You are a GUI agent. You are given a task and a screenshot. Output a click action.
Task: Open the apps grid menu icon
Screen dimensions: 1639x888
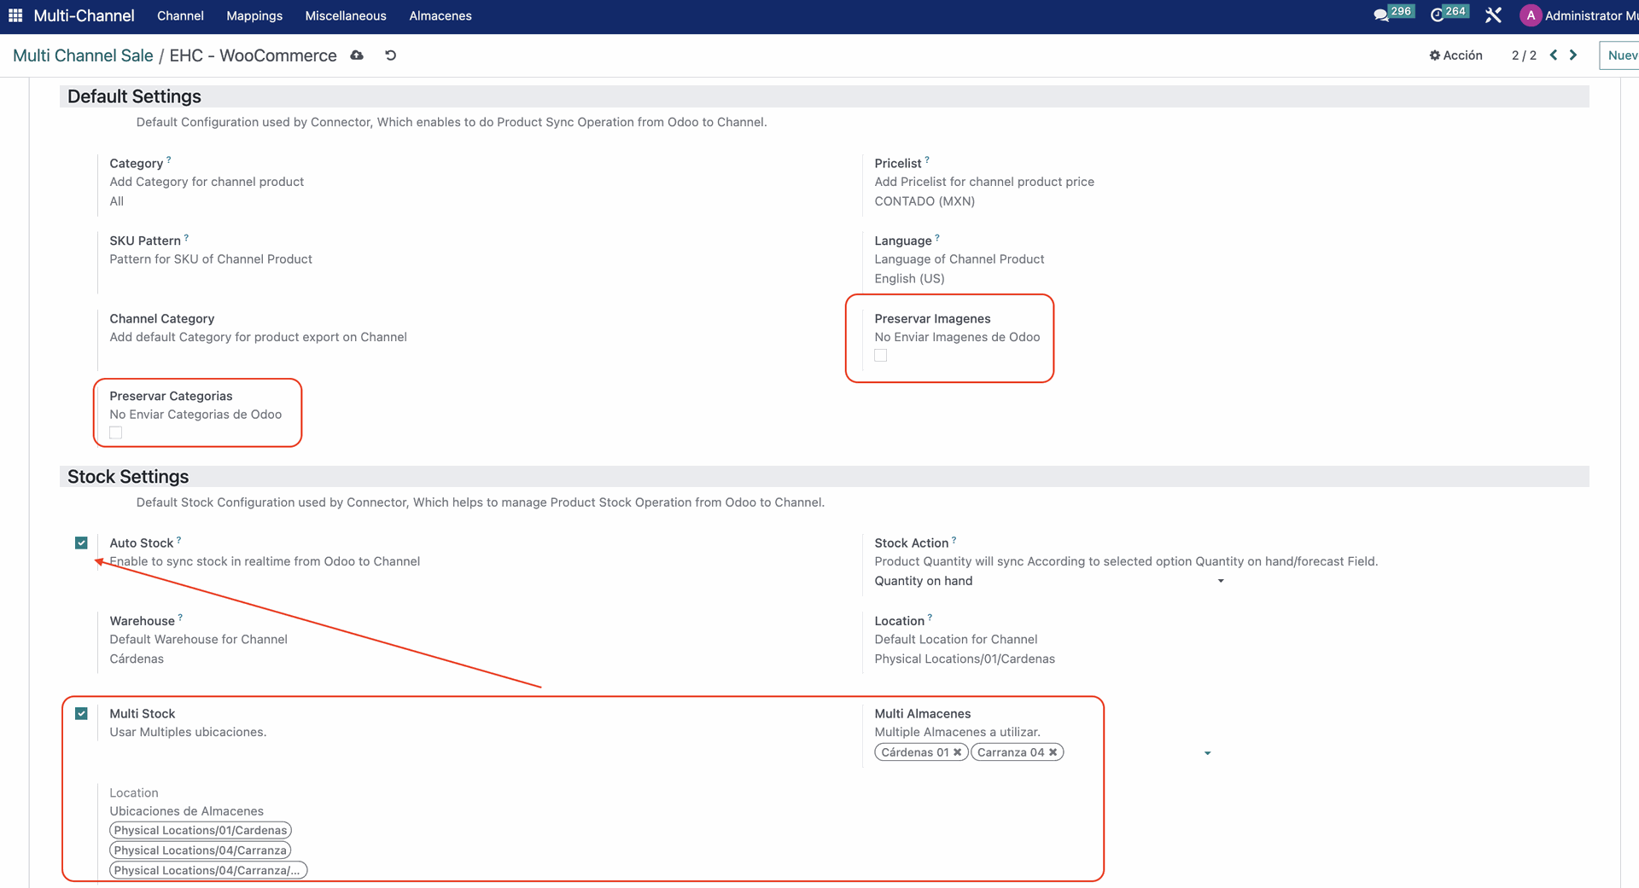click(x=15, y=15)
